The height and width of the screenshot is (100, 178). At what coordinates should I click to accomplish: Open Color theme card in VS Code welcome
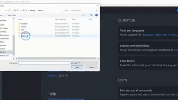tap(148, 63)
